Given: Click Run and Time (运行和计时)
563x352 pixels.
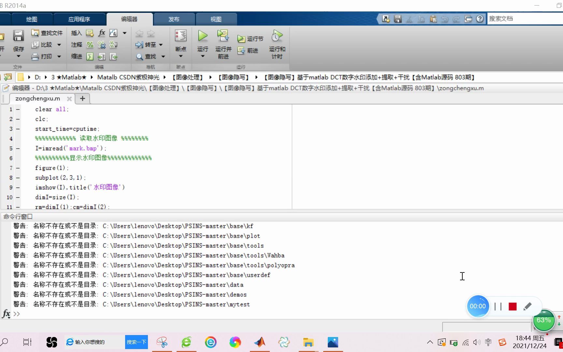Looking at the screenshot, I should [277, 44].
